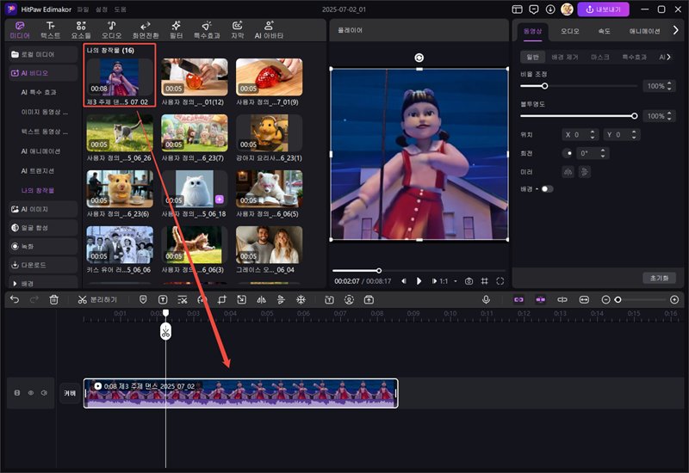689x473 pixels.
Task: Click 내보내기 export button
Action: [603, 9]
